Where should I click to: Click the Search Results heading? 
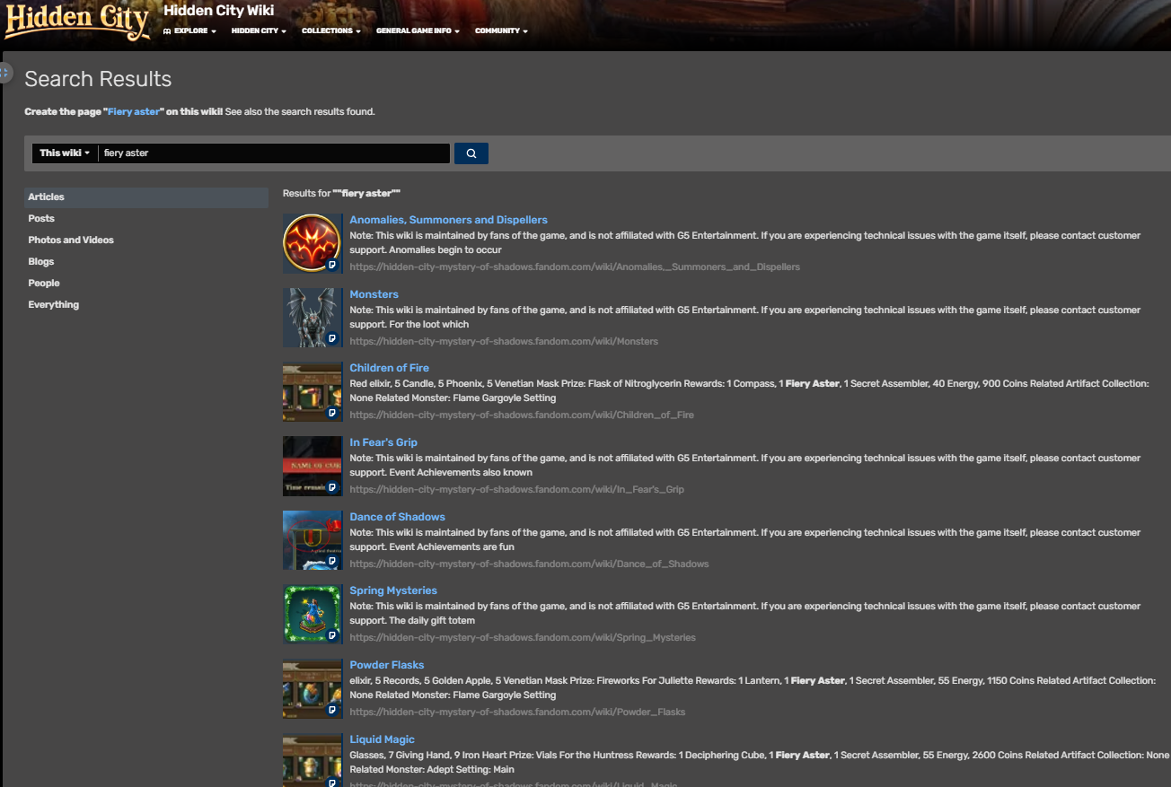pyautogui.click(x=98, y=79)
